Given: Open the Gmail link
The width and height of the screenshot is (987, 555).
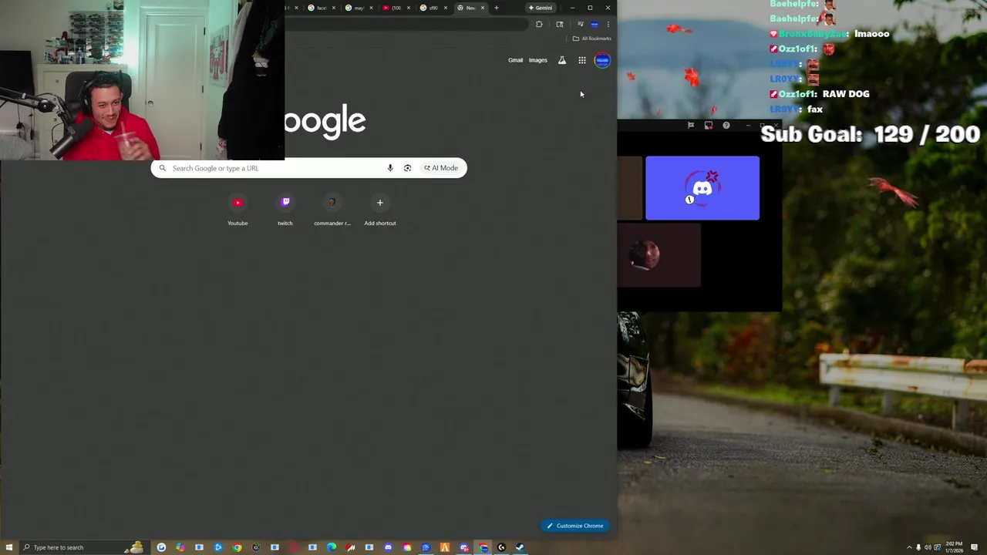Looking at the screenshot, I should click(515, 60).
